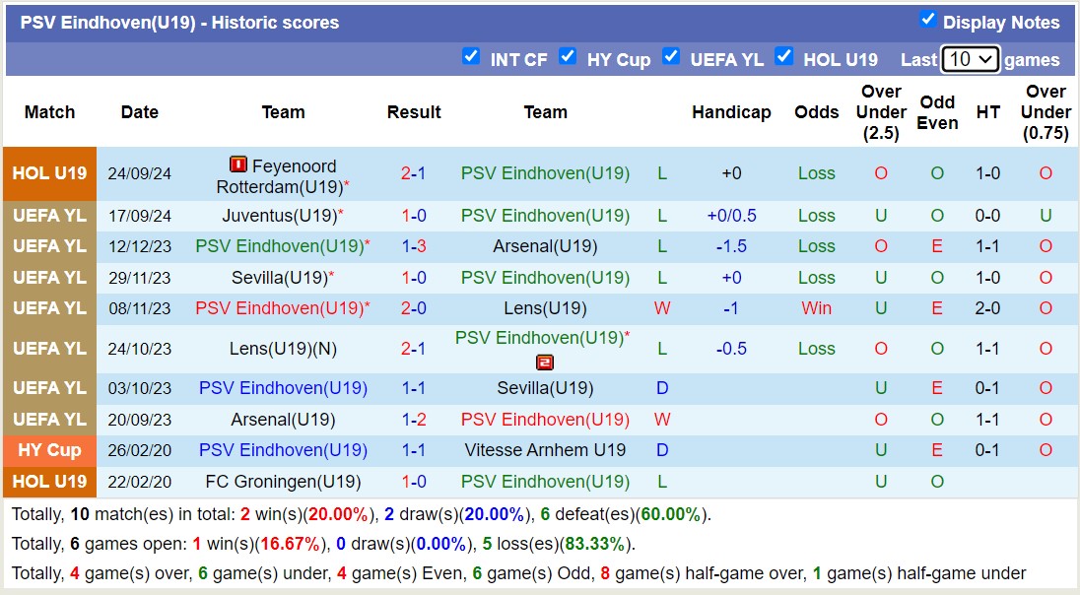Open the Lens(U19) team link
The image size is (1080, 595).
pyautogui.click(x=545, y=308)
